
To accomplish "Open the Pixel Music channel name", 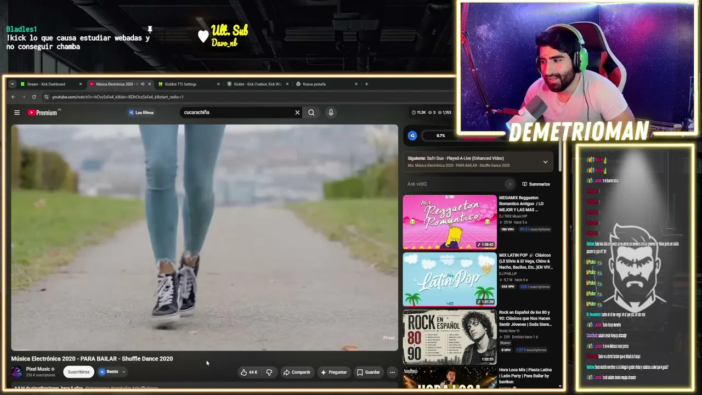I will [38, 369].
